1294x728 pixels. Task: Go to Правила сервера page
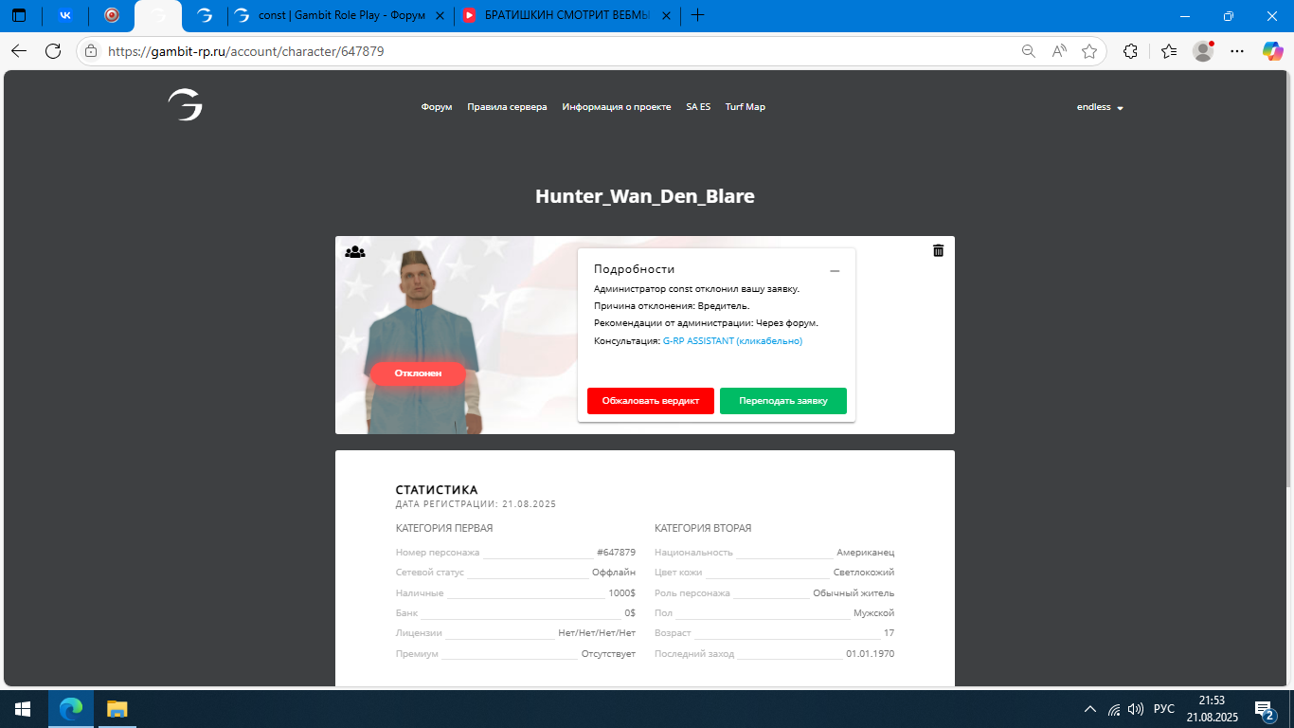pos(507,107)
